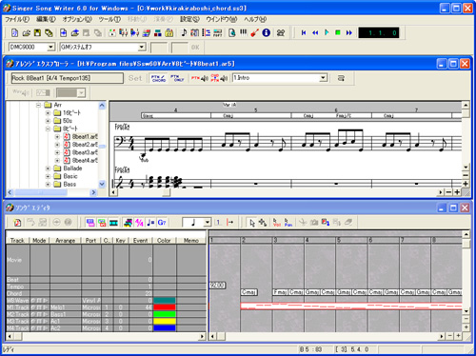Screen dimensions: 476x356
Task: Click the blue color swatch of M4:Track
Action: pos(165,328)
